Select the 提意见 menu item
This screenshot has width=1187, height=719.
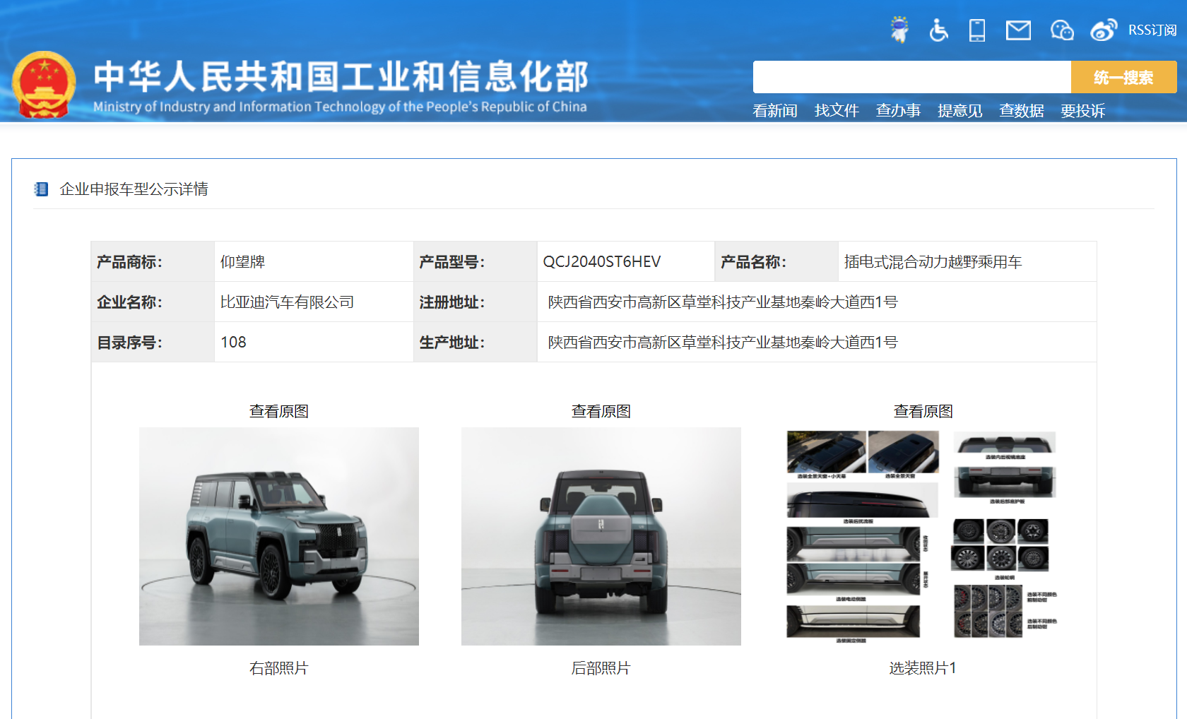(x=959, y=111)
